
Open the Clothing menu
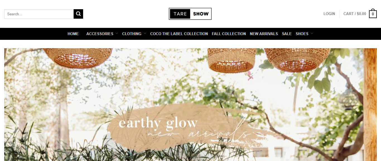click(x=132, y=34)
